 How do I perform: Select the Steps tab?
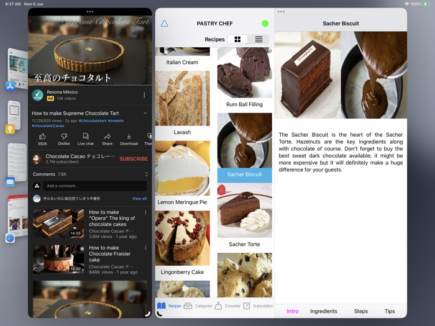coord(360,311)
